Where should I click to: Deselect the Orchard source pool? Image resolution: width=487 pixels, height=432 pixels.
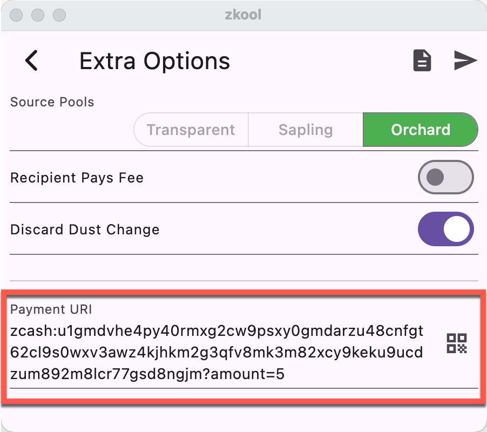coord(421,130)
